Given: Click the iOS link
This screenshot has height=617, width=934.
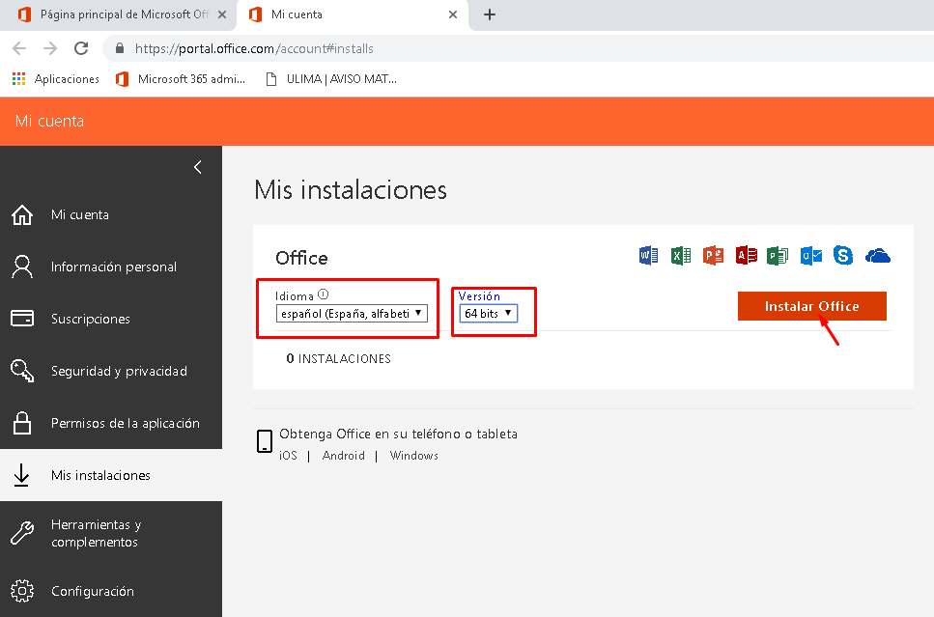Looking at the screenshot, I should [288, 456].
